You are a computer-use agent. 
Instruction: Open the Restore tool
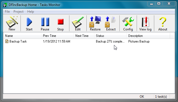(95, 23)
